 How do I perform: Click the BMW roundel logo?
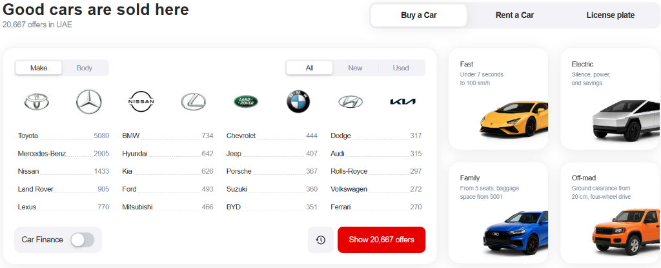[x=298, y=102]
